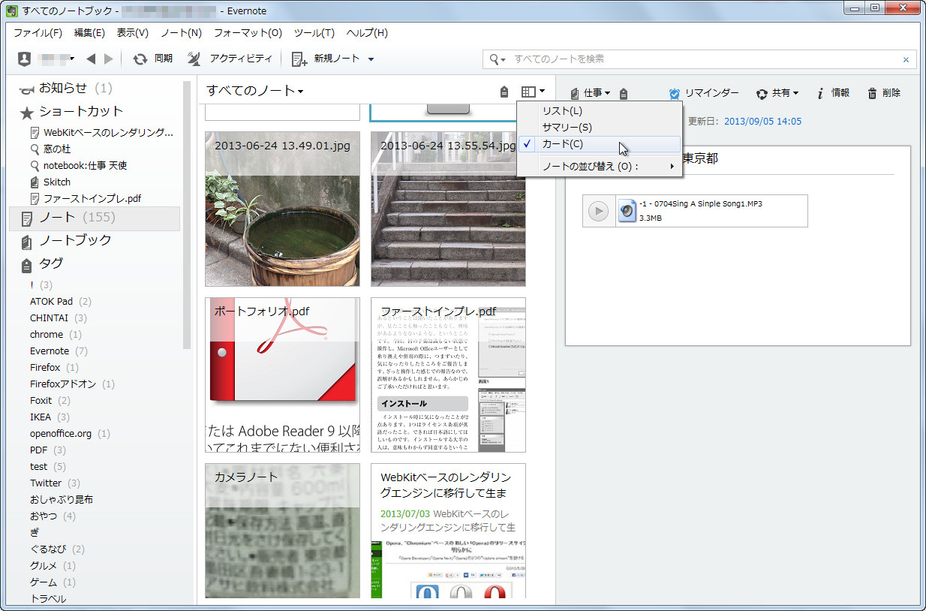Toggle the view options grid icon
Screen dimensions: 926x611
pyautogui.click(x=533, y=92)
